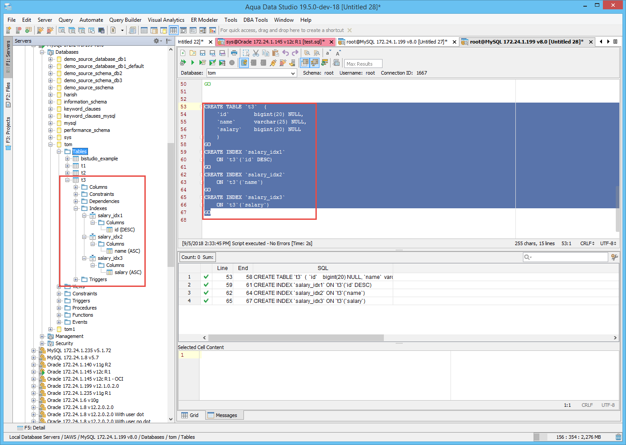Click the Copy icon in editor toolbar

tap(266, 53)
